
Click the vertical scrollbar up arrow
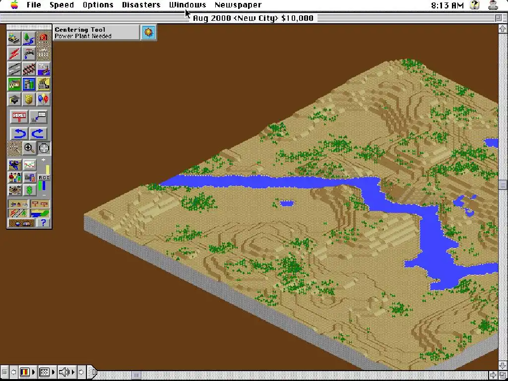tap(503, 28)
